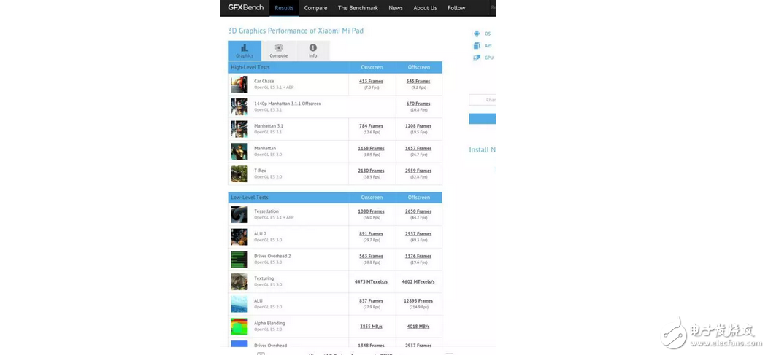Switch to the Compute tab

coord(278,50)
